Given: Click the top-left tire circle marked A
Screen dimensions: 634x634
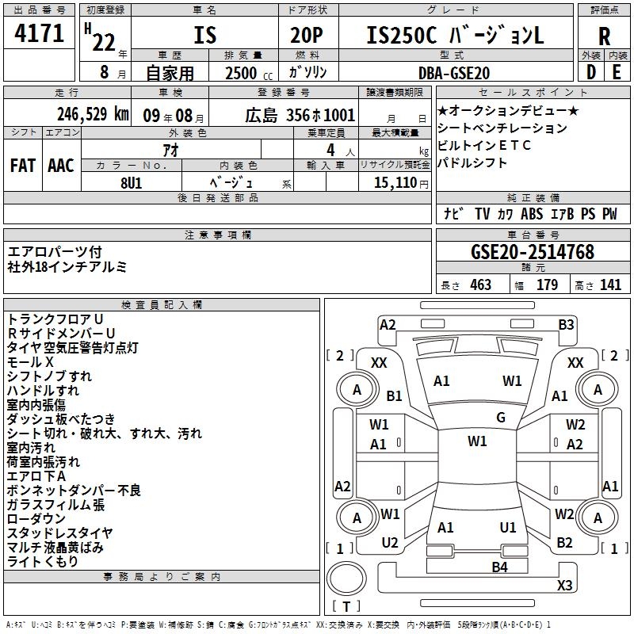Looking at the screenshot, I should tap(357, 390).
